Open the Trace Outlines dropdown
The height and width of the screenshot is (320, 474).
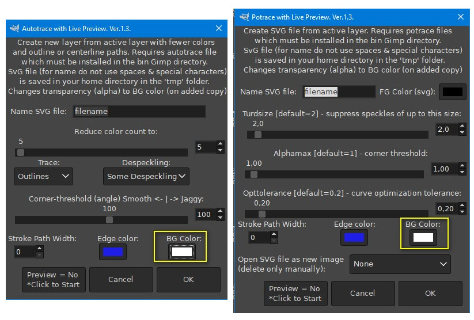click(43, 176)
